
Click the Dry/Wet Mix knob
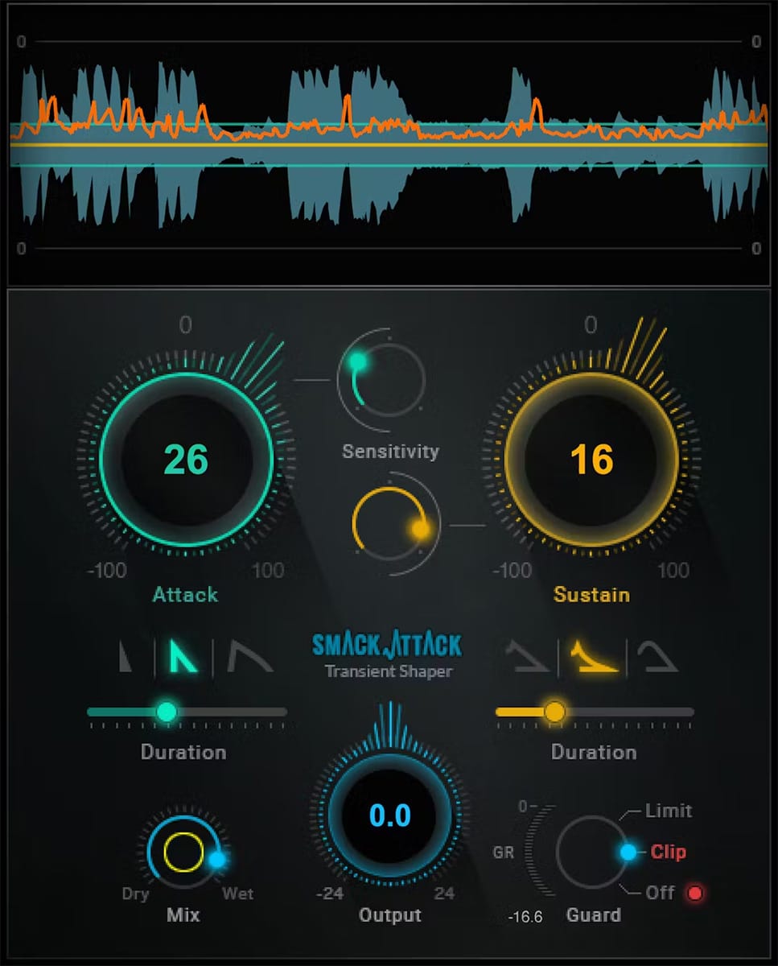(x=184, y=852)
